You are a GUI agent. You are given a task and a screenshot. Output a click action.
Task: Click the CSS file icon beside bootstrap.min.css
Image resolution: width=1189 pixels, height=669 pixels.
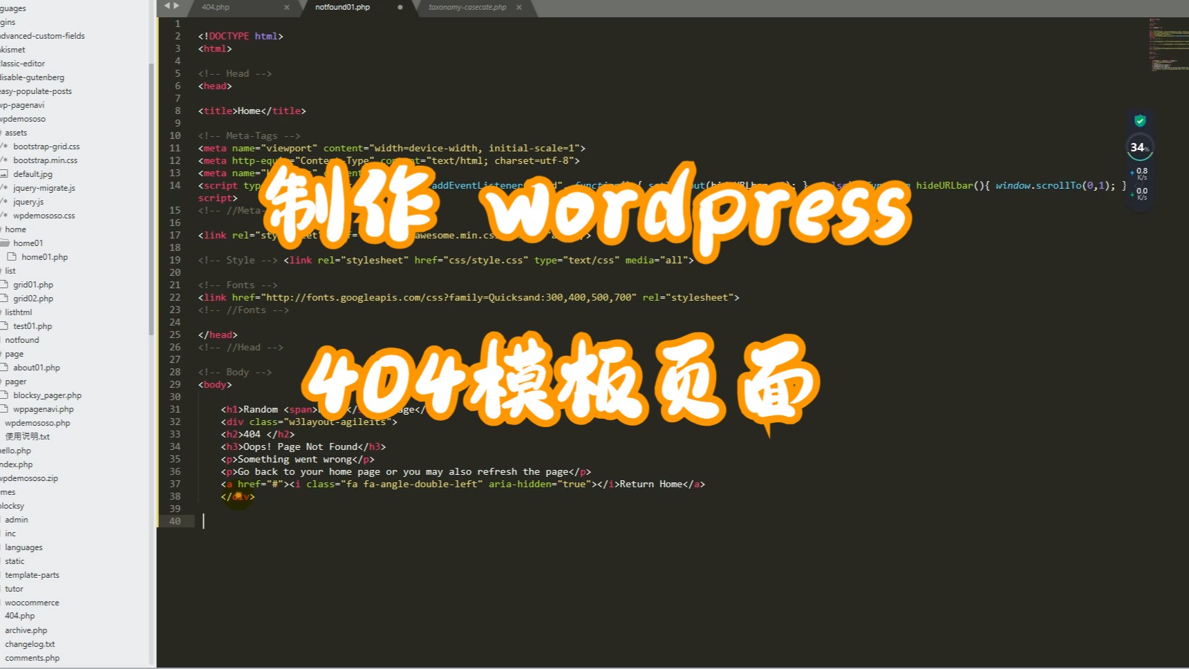point(5,160)
